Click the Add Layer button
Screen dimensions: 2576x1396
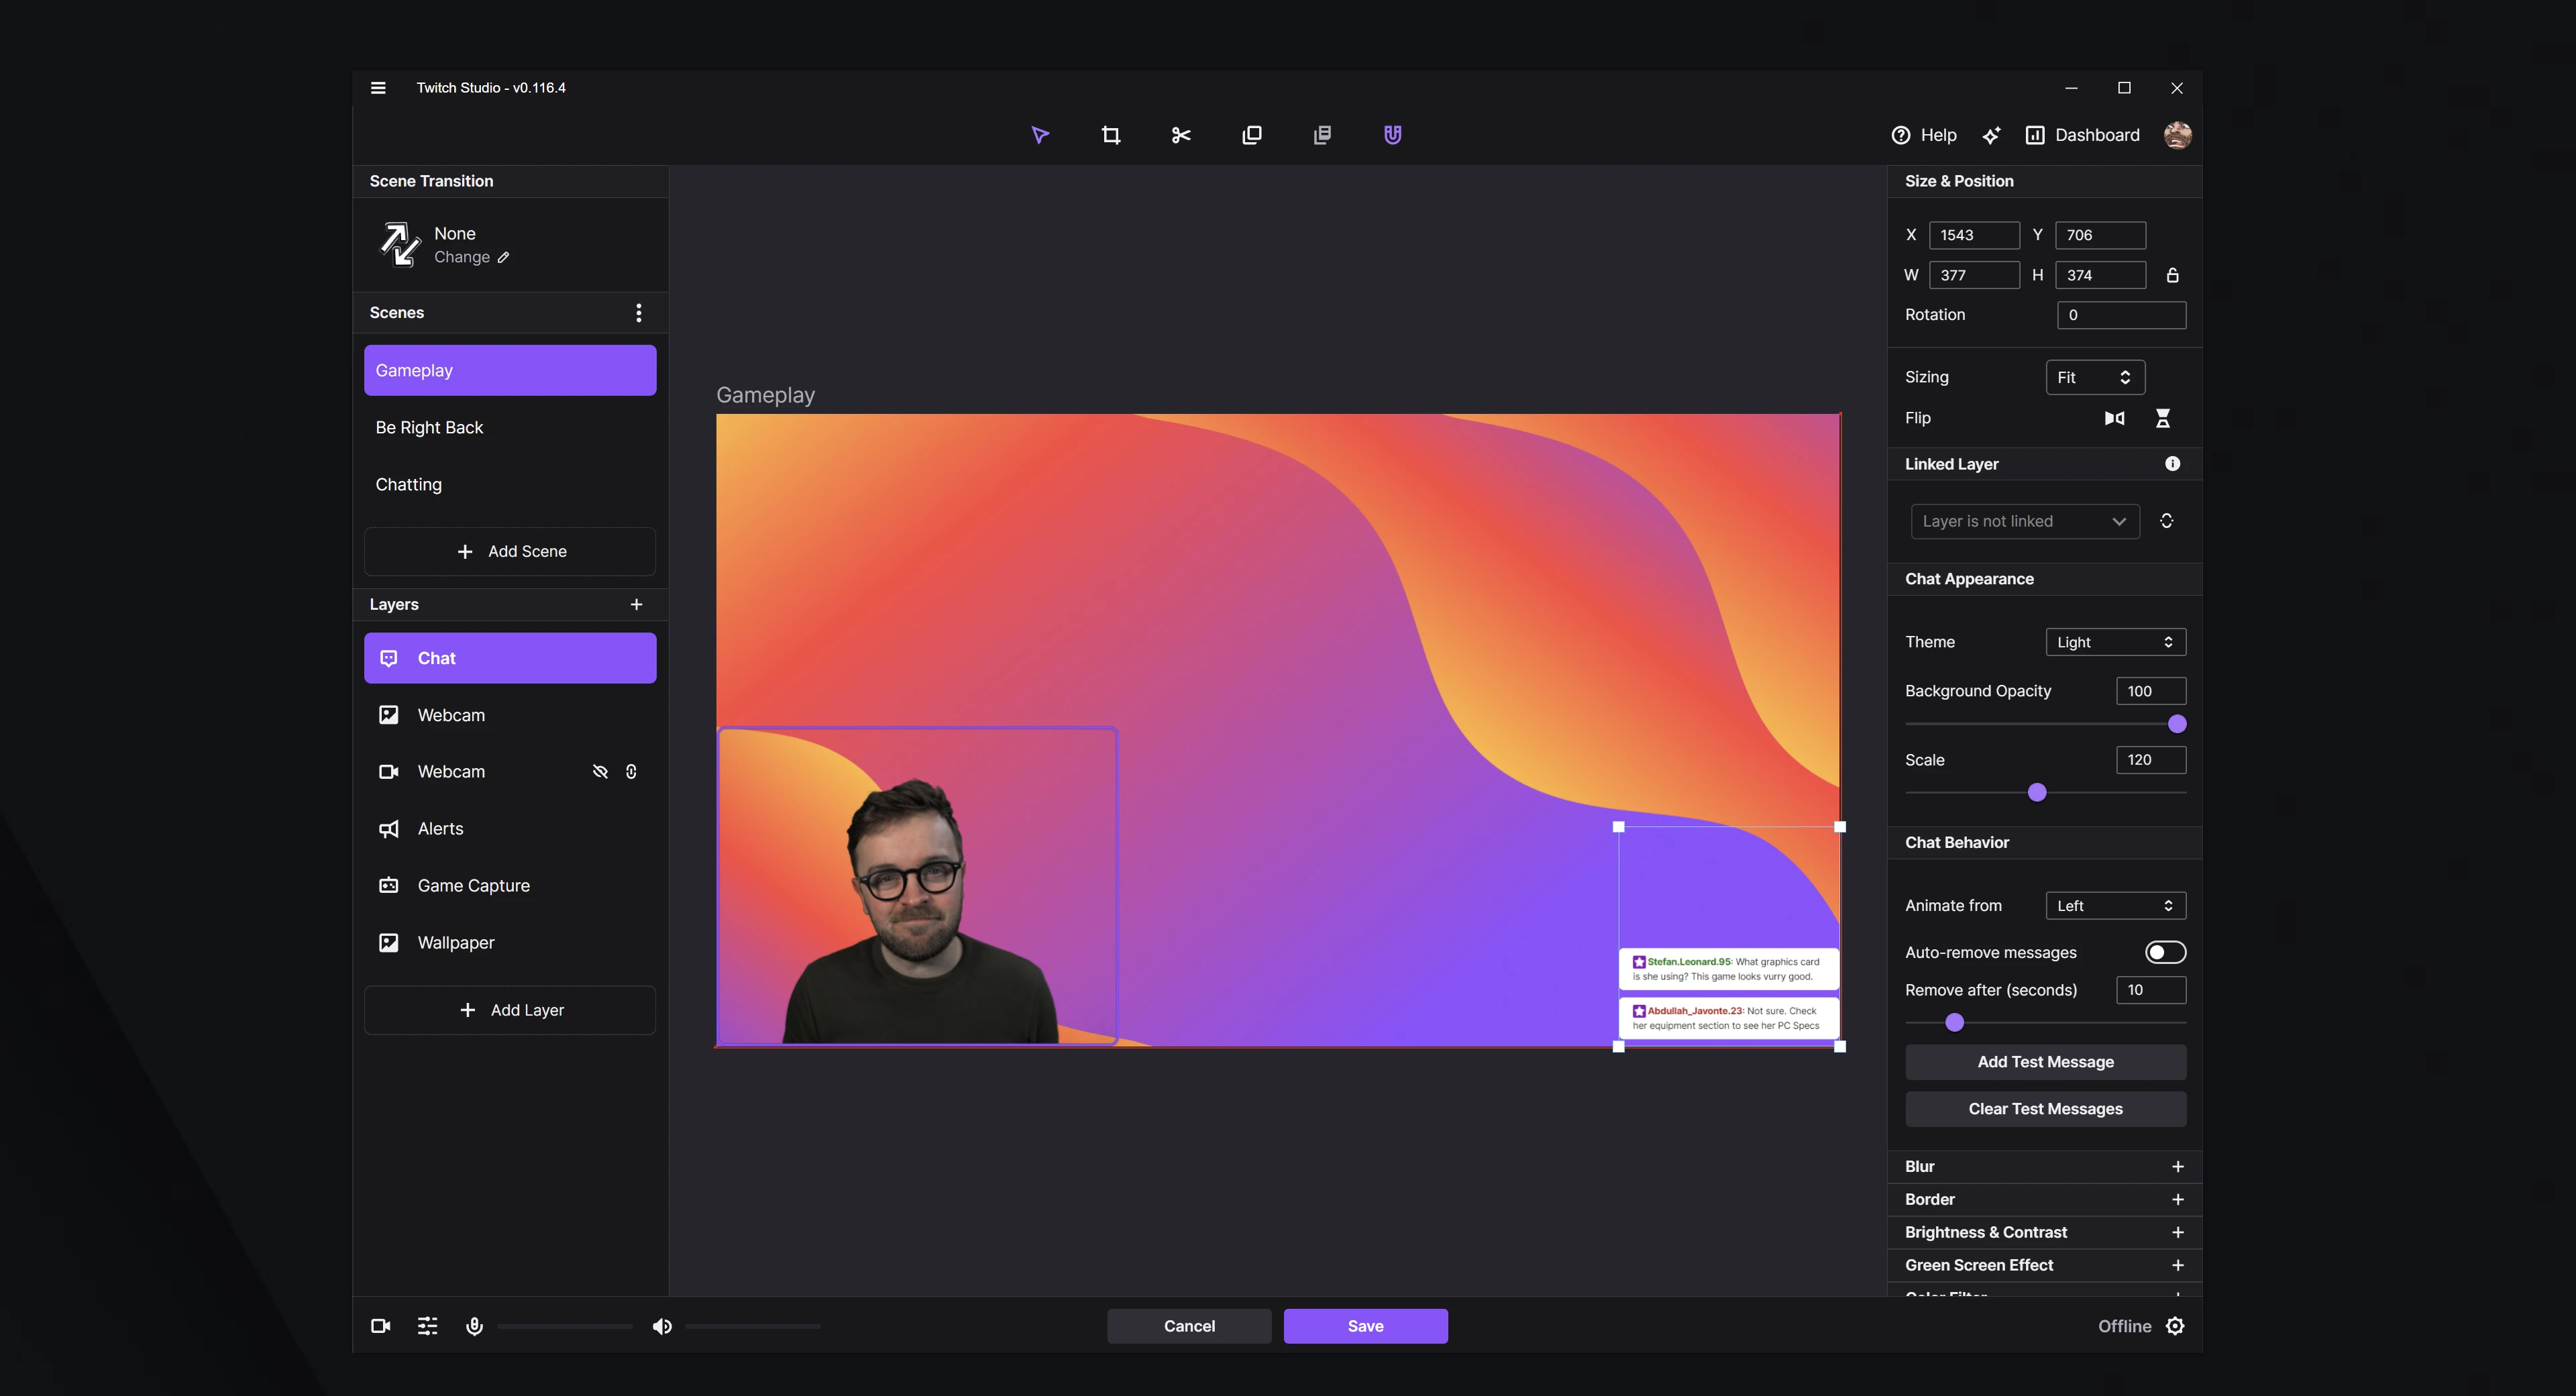point(510,1010)
